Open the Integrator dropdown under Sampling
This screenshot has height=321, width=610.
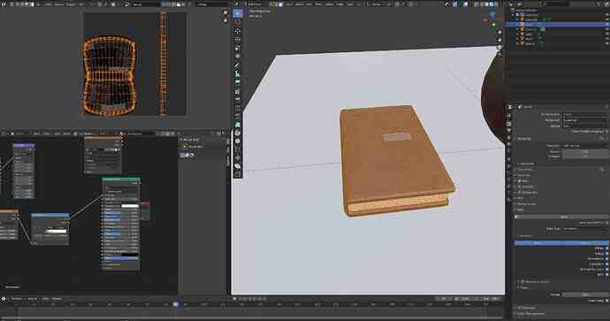pyautogui.click(x=585, y=146)
